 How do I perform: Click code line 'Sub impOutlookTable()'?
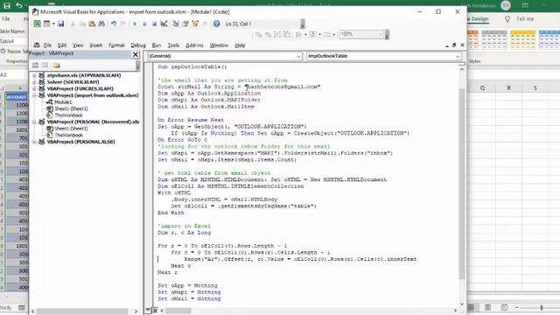[x=192, y=66]
